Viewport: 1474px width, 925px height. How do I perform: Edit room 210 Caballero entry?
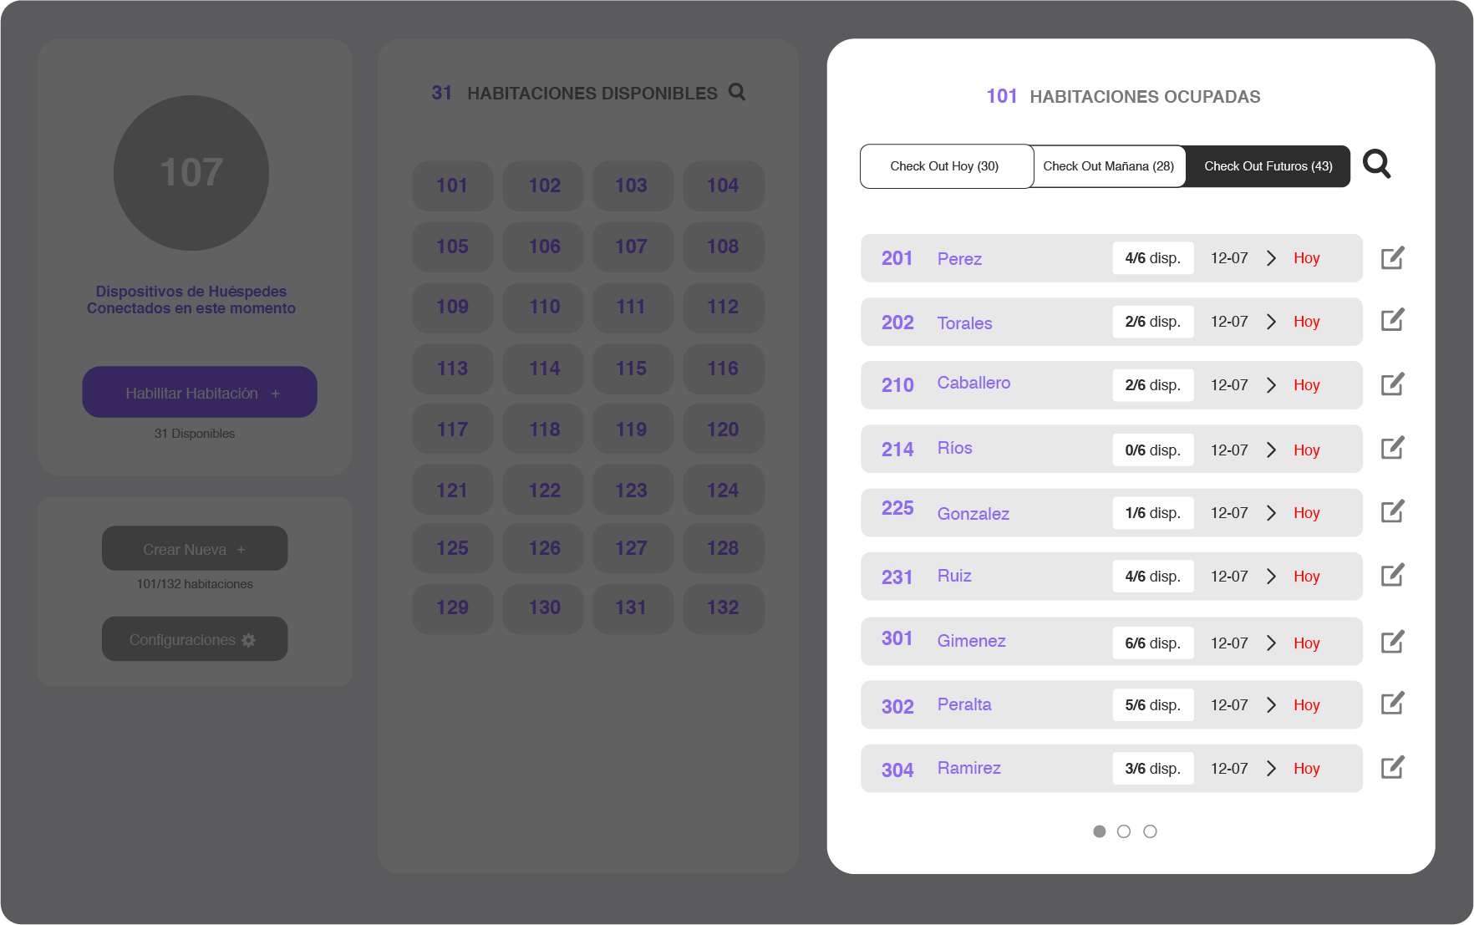(1392, 384)
